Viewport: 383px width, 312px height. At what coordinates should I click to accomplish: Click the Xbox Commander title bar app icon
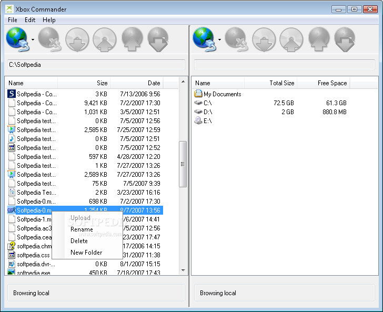click(9, 9)
